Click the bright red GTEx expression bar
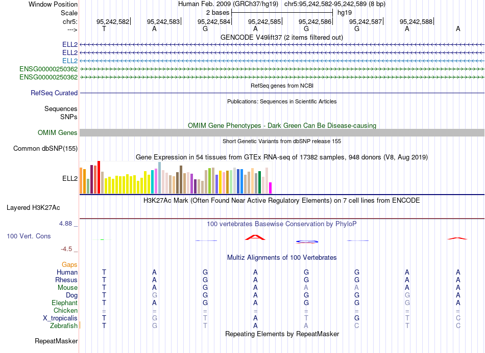 [99, 177]
